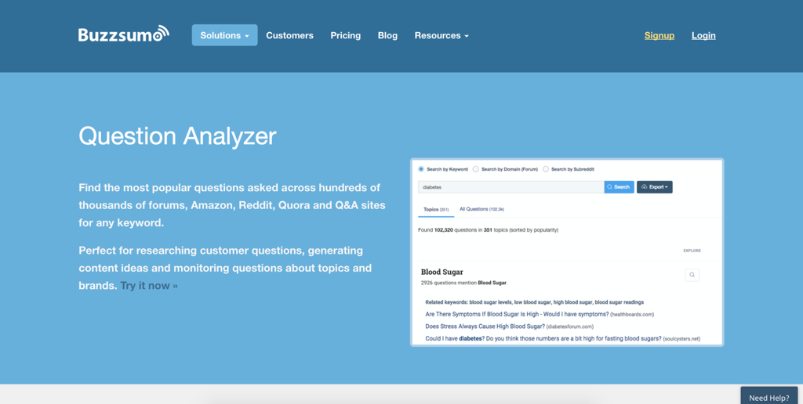Expand the Resources dropdown

click(x=441, y=35)
